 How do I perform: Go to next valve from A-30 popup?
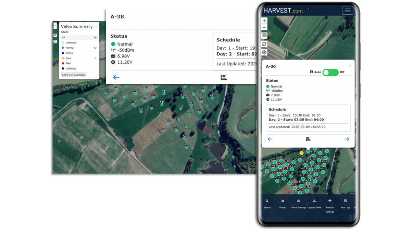346,139
